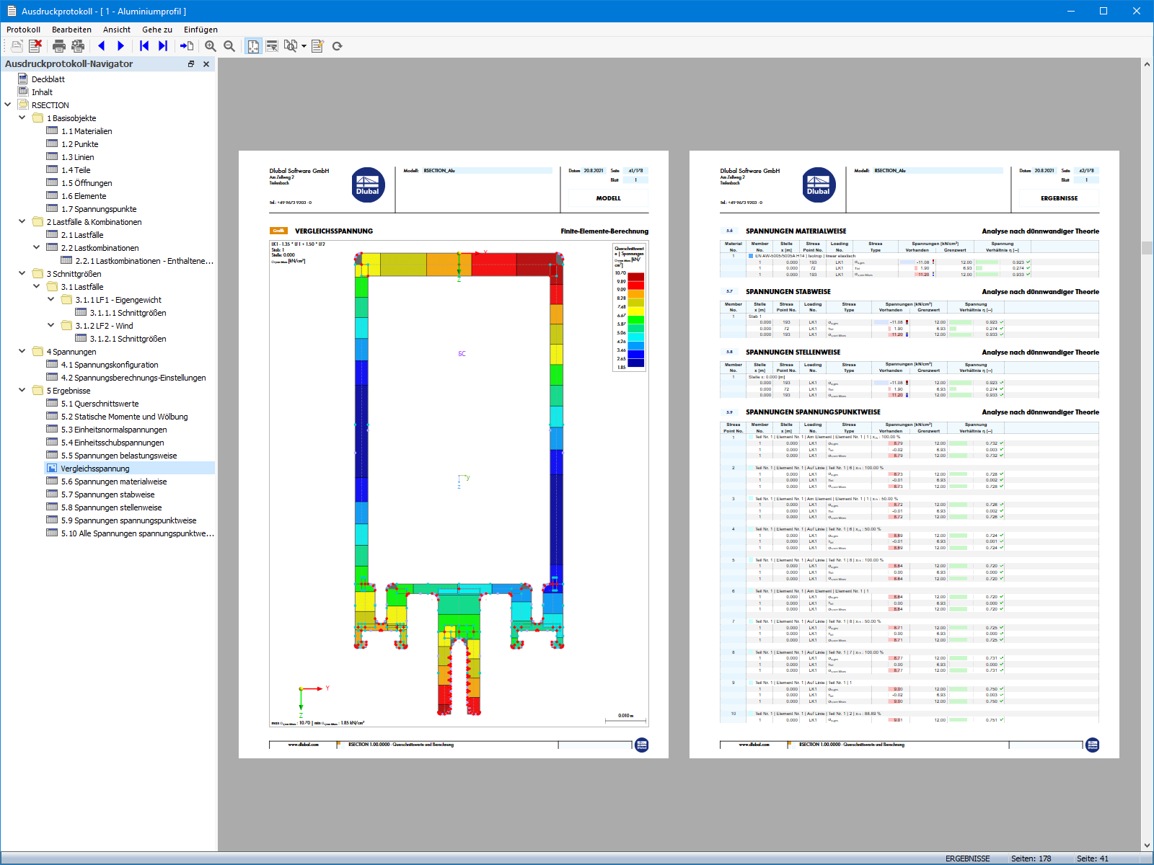Image resolution: width=1154 pixels, height=865 pixels.
Task: Collapse the 2 Lastfälle & Kombinationen folder
Action: pyautogui.click(x=22, y=221)
